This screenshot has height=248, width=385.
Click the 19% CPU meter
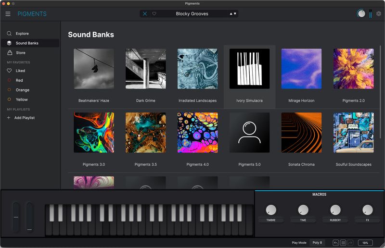365,243
